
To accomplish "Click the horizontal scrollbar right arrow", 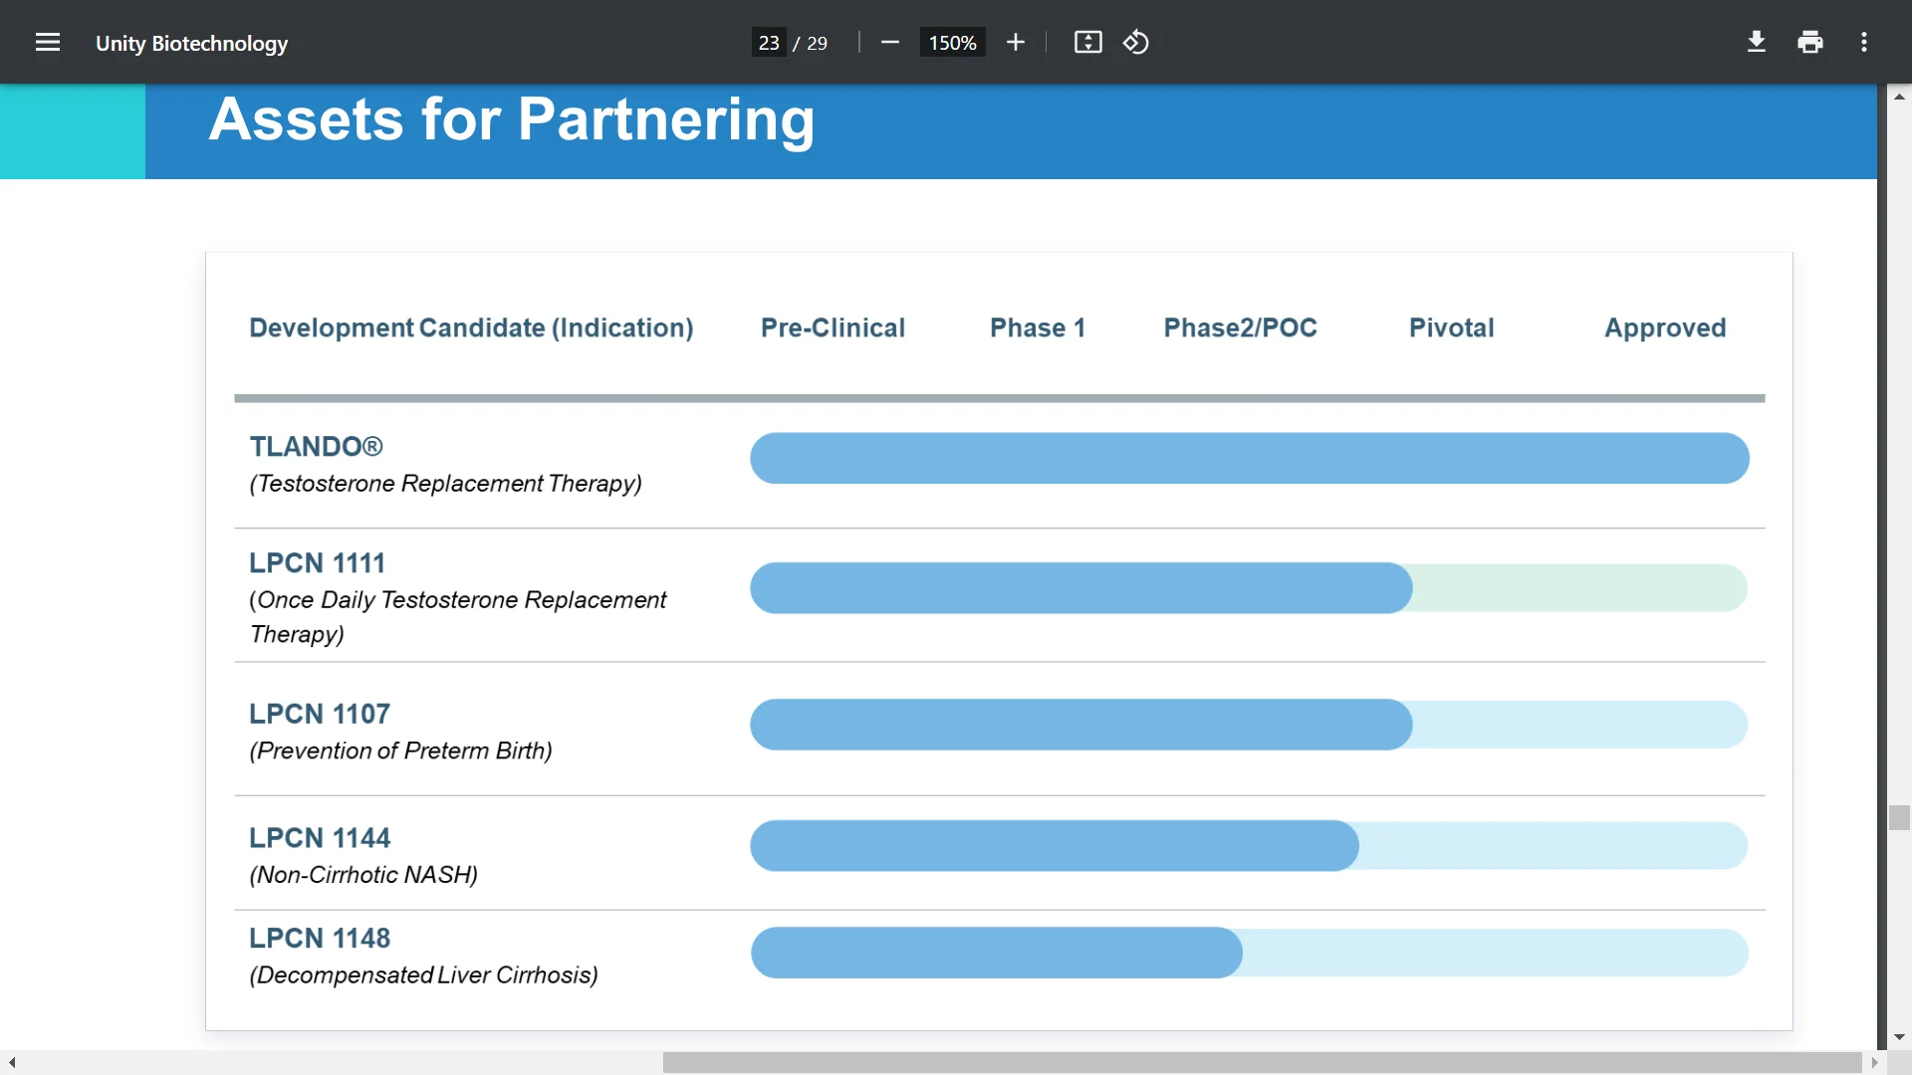I will tap(1874, 1063).
